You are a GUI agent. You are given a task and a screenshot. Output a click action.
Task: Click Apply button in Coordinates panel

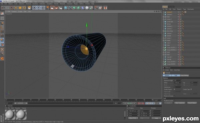[x=156, y=118]
